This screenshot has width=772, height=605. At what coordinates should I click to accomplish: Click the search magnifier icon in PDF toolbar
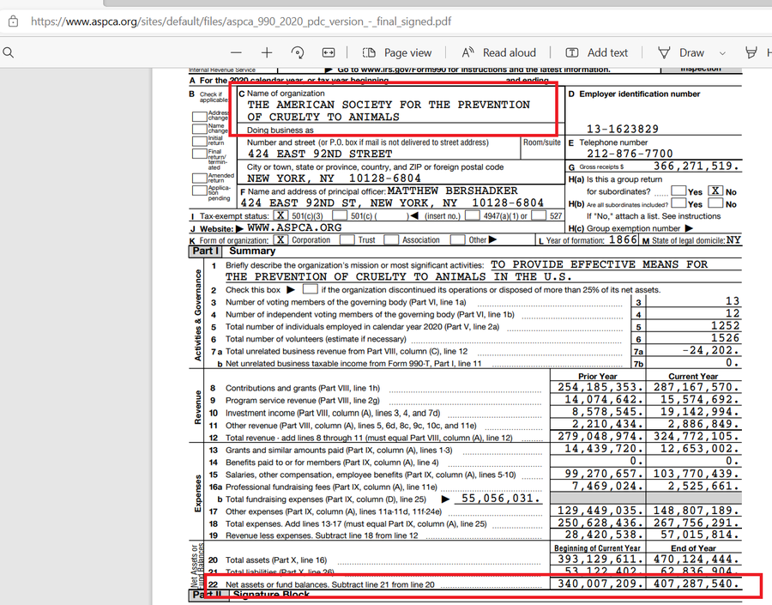[x=9, y=52]
